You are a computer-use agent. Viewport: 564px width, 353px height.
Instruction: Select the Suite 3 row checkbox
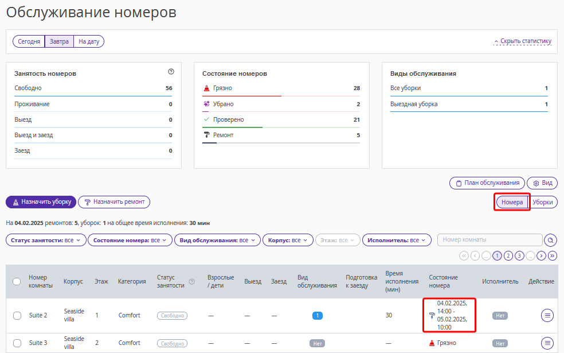[x=17, y=343]
